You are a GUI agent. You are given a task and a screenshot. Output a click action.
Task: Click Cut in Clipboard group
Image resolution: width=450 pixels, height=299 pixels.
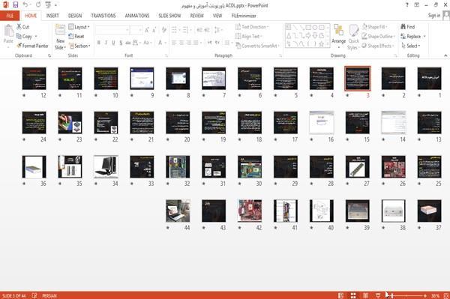click(x=22, y=27)
